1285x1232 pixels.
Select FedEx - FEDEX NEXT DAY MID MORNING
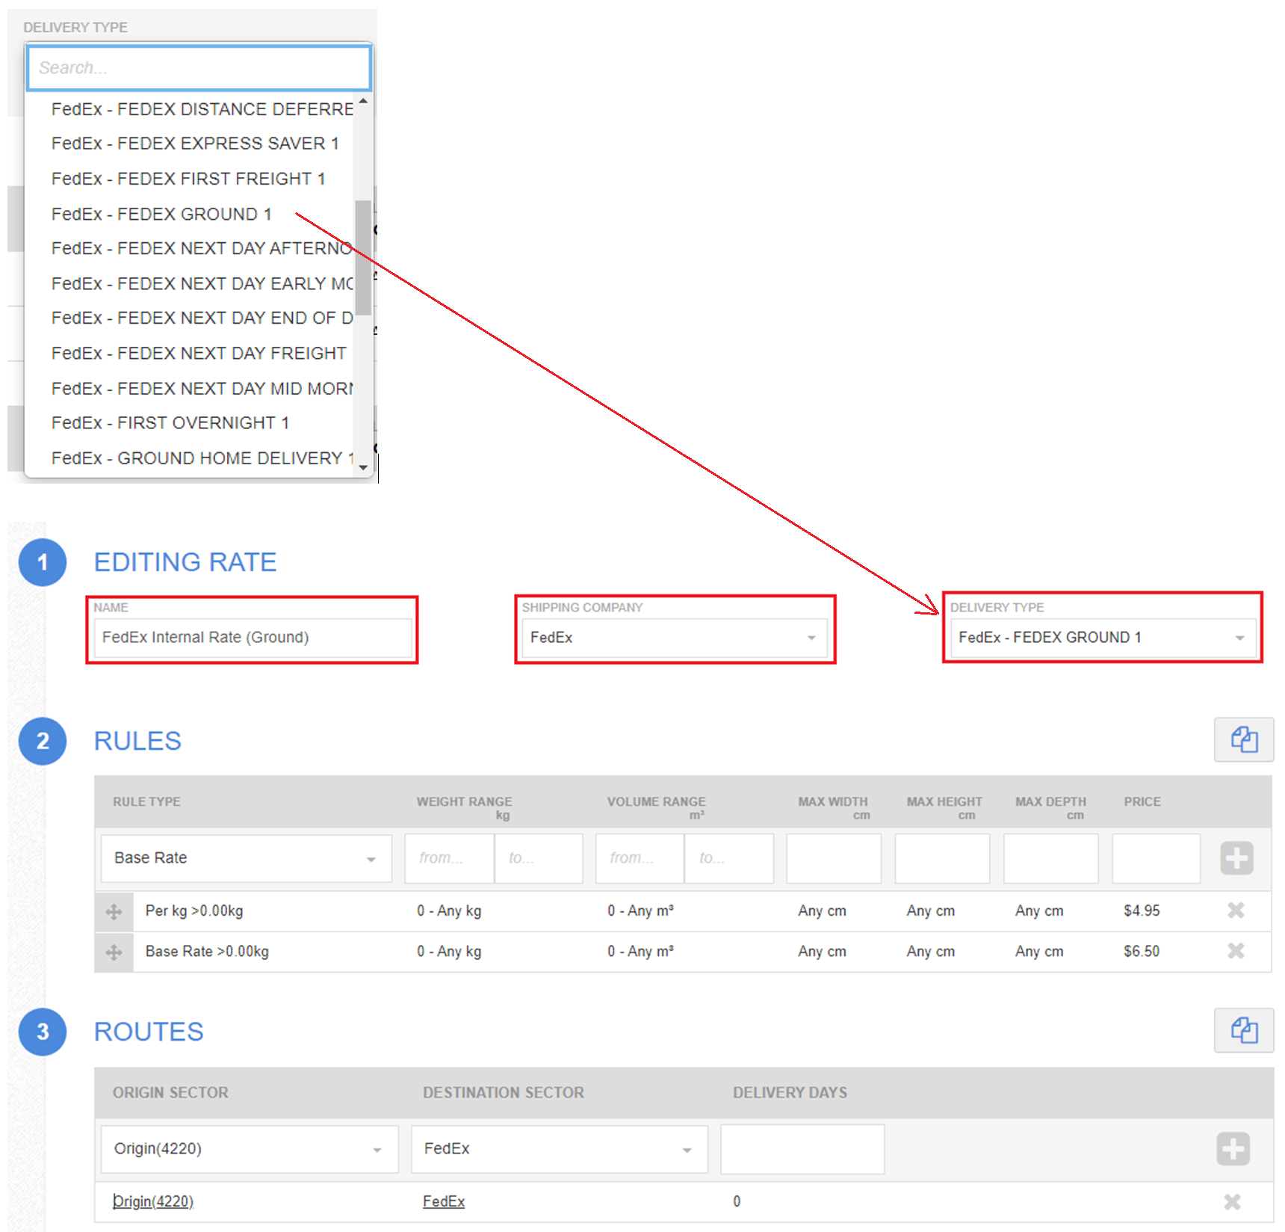(x=202, y=388)
